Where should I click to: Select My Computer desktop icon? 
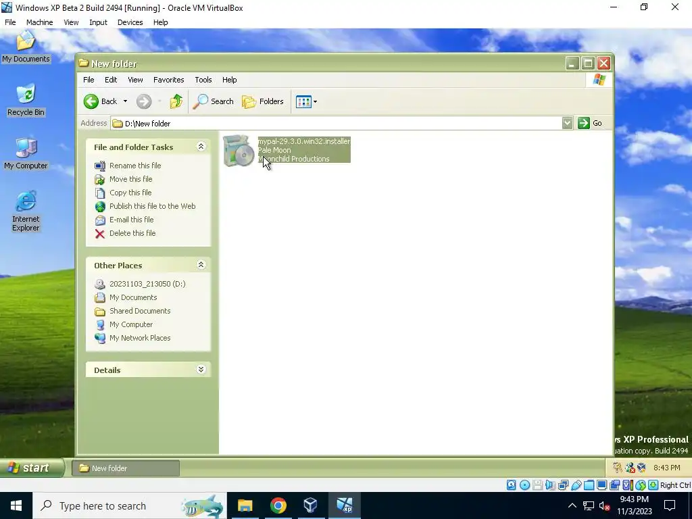[x=26, y=153]
